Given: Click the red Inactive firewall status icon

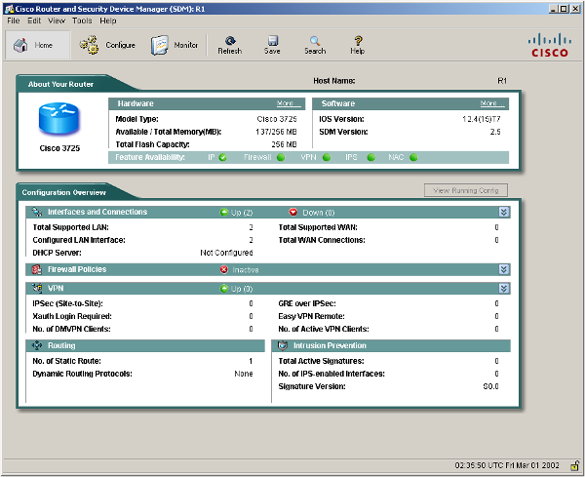Looking at the screenshot, I should point(224,269).
